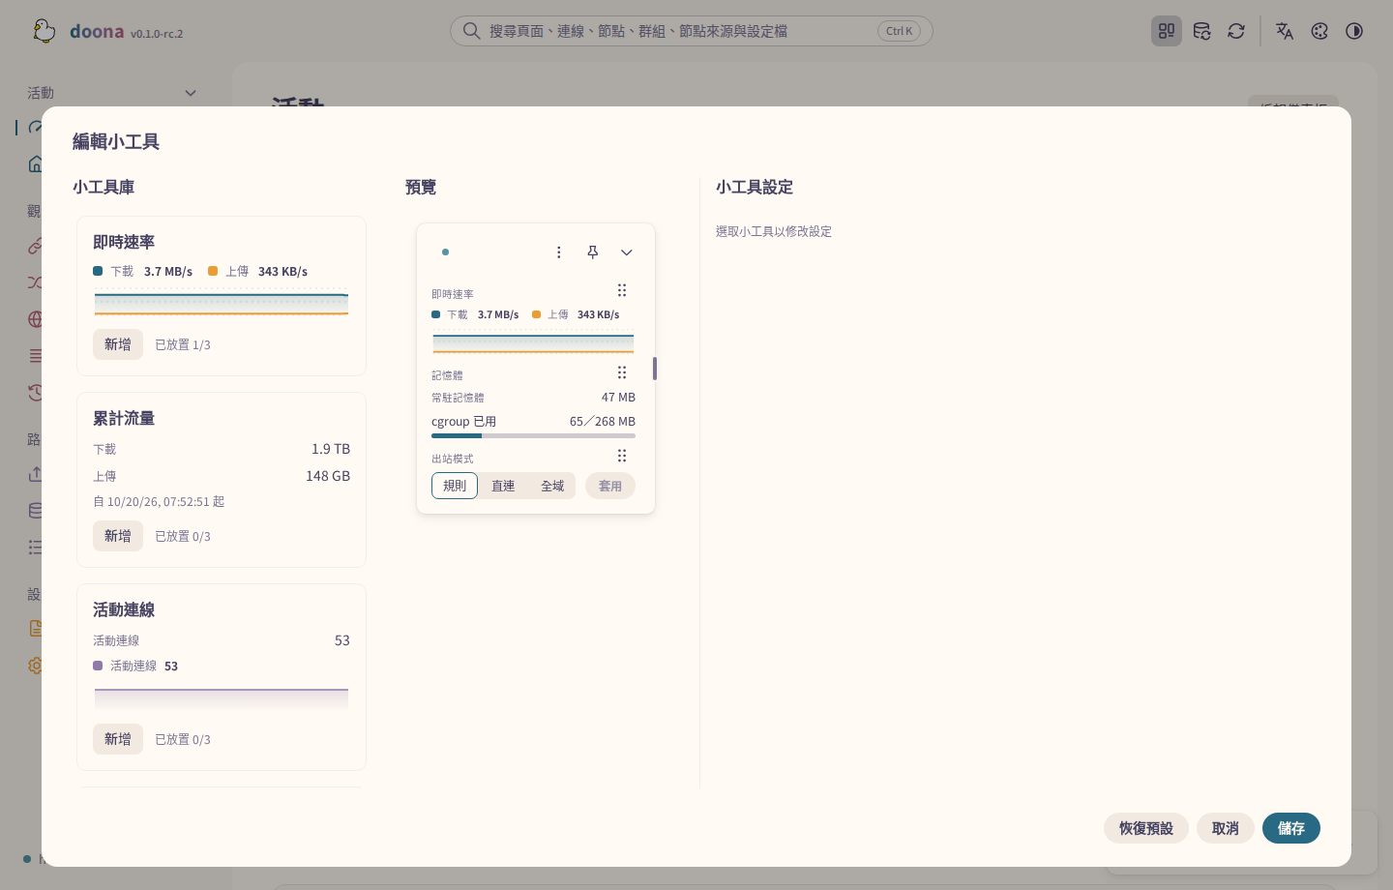Image resolution: width=1393 pixels, height=890 pixels.
Task: Open the three-dot menu in preview card
Action: pyautogui.click(x=558, y=252)
